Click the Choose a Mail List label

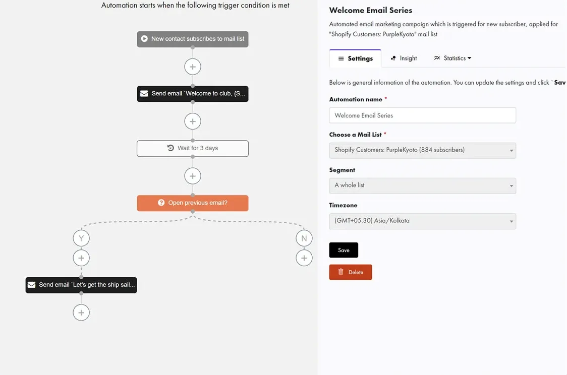[x=355, y=135]
